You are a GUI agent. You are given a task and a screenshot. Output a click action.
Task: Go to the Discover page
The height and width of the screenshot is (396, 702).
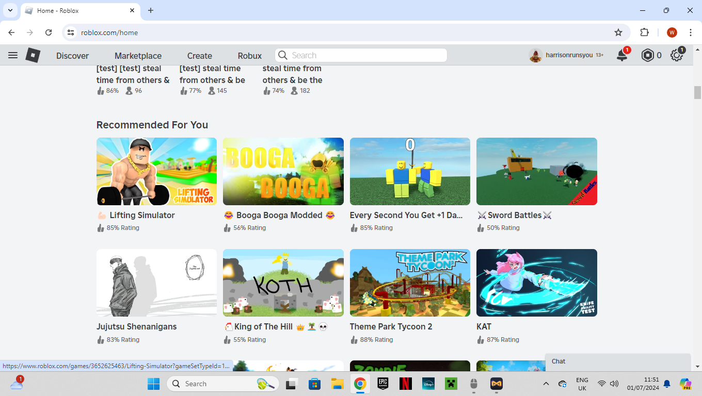73,56
